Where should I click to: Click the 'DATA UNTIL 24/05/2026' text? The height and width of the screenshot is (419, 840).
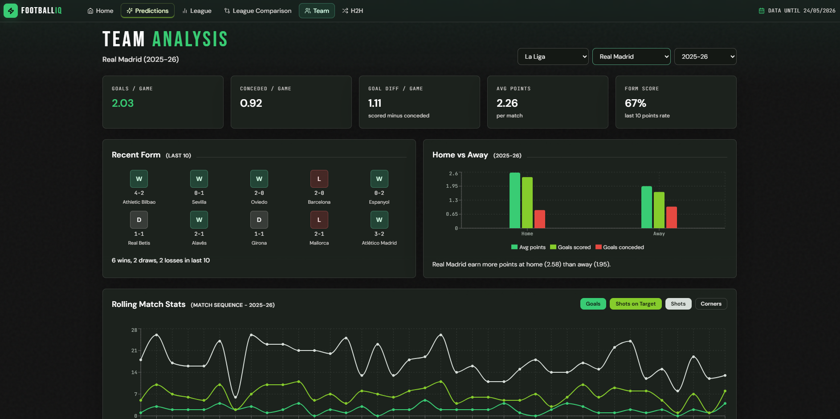click(802, 11)
